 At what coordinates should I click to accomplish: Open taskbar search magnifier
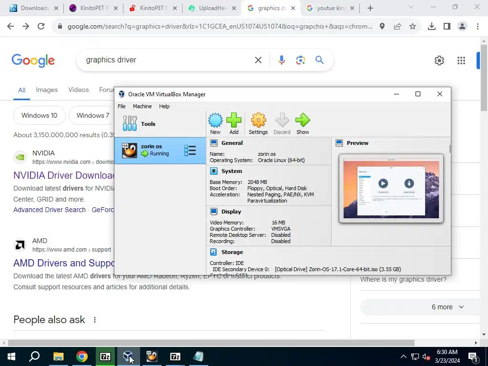tap(34, 356)
